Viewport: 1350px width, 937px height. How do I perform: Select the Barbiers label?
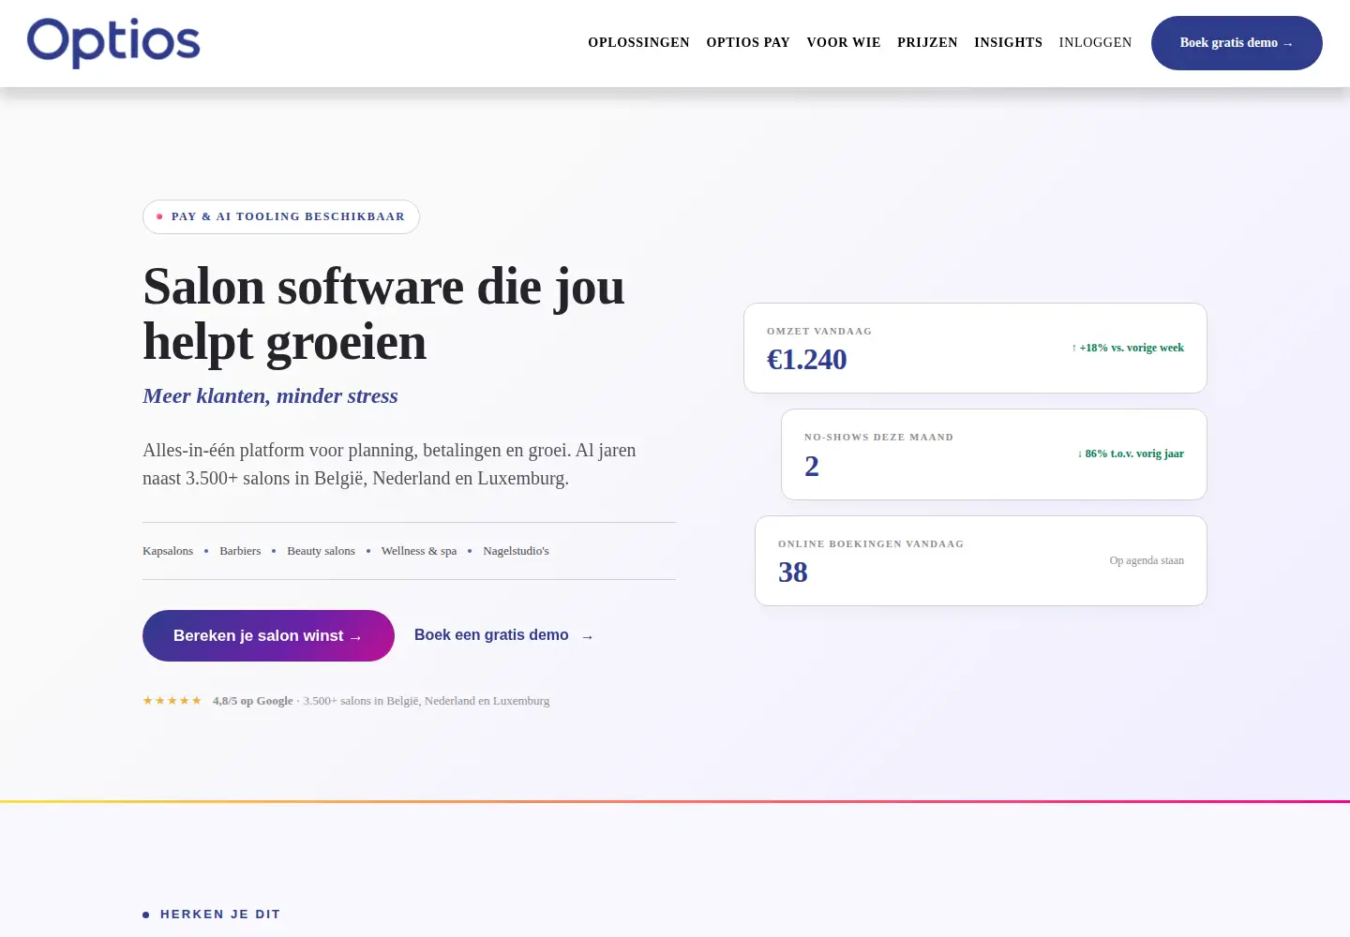pyautogui.click(x=240, y=551)
